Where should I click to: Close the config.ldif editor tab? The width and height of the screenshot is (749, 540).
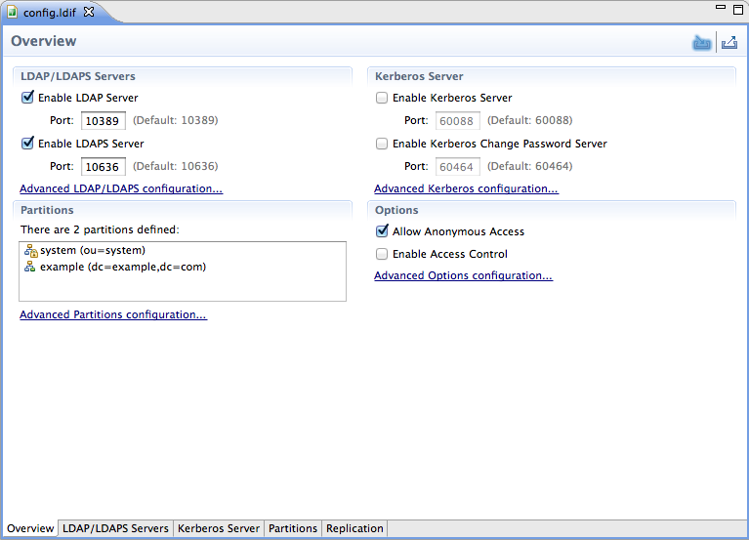point(89,12)
